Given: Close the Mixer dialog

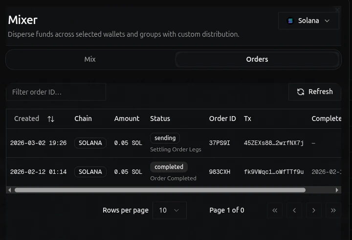Looking at the screenshot, I should pos(337,10).
